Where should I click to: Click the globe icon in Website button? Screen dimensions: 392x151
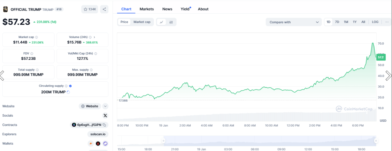[x=83, y=106]
